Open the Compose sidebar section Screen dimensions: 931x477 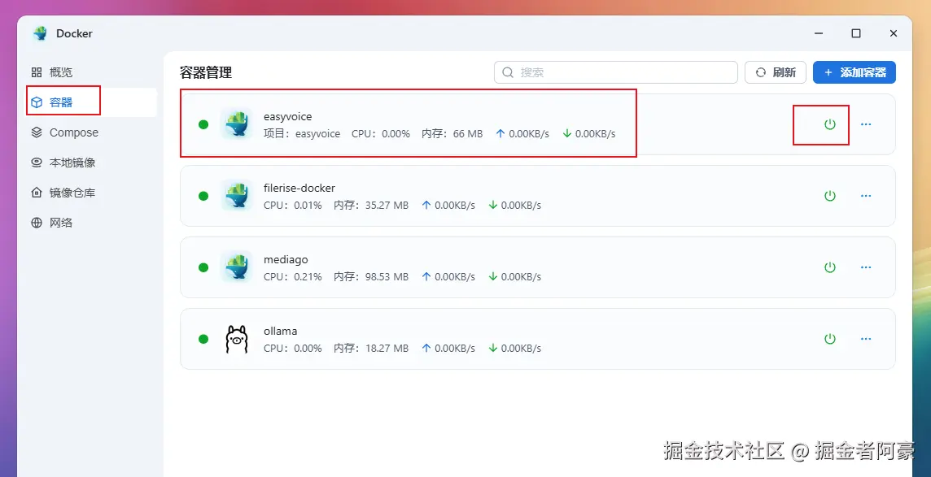91,132
